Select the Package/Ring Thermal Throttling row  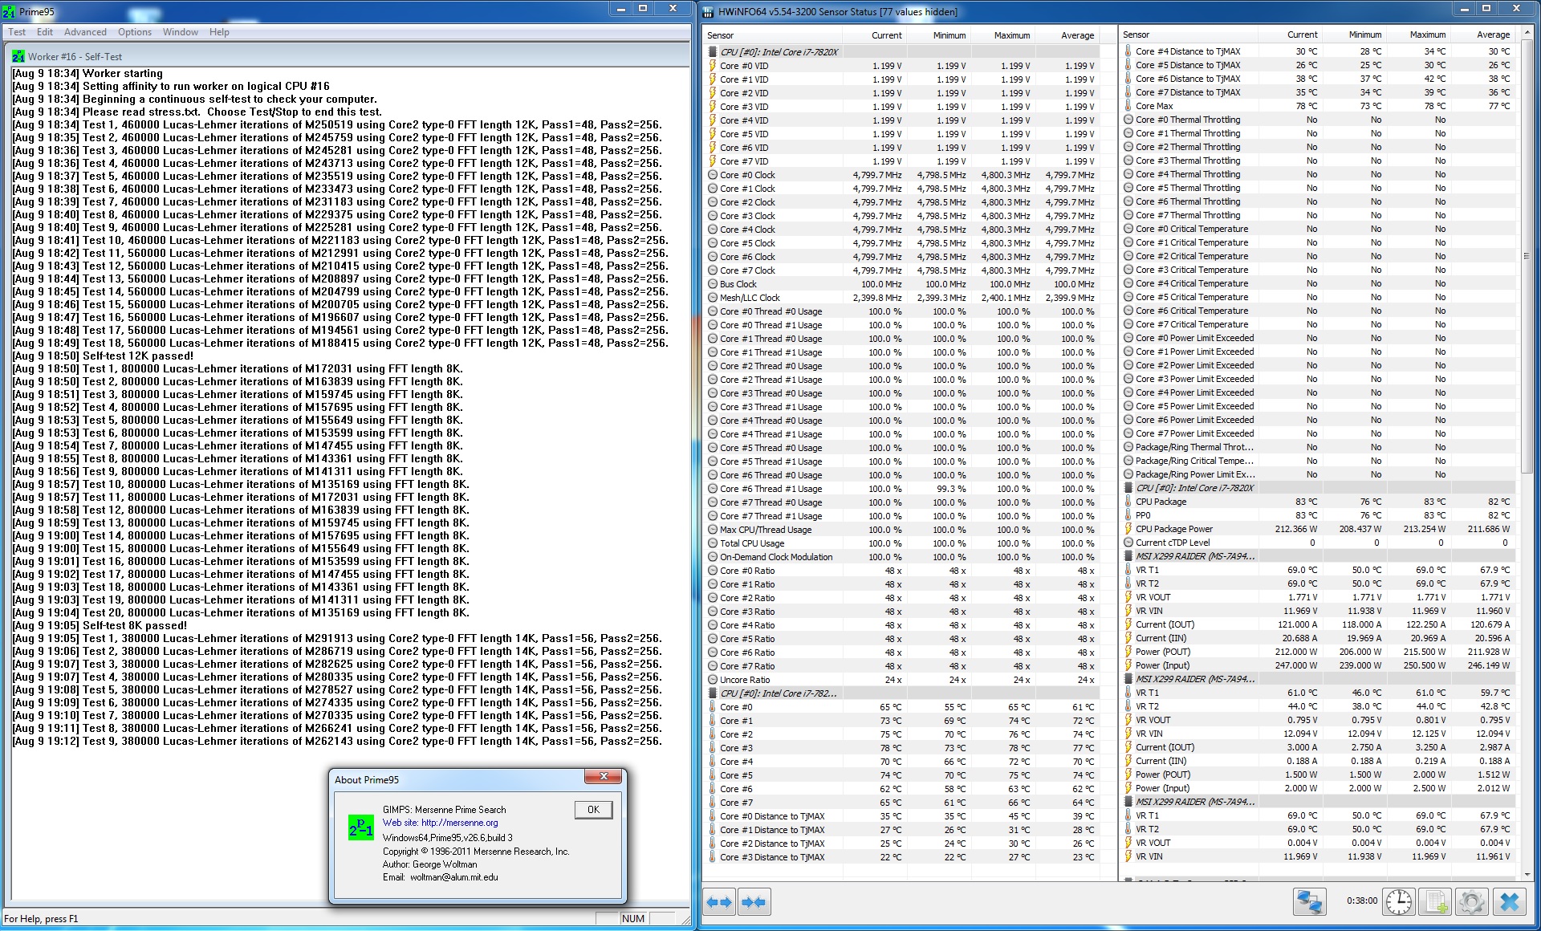1318,447
